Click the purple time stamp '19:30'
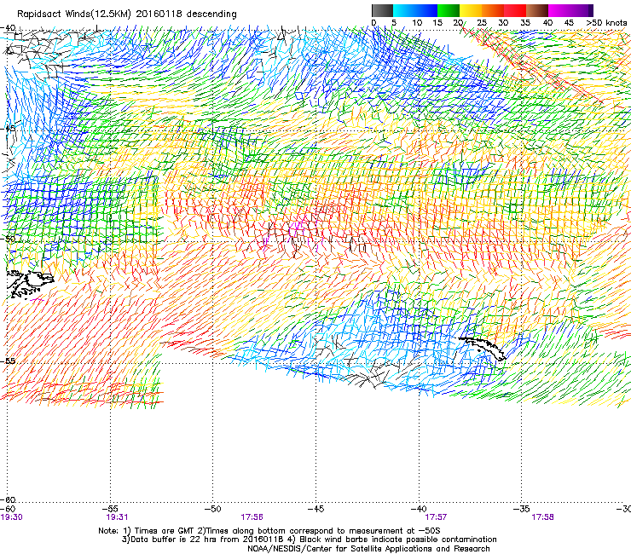Image resolution: width=631 pixels, height=554 pixels. pos(12,517)
